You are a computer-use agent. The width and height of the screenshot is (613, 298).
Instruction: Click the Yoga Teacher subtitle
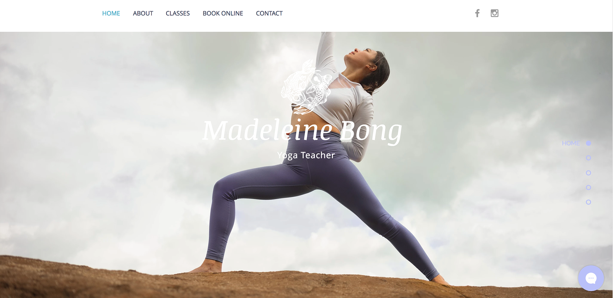(306, 155)
